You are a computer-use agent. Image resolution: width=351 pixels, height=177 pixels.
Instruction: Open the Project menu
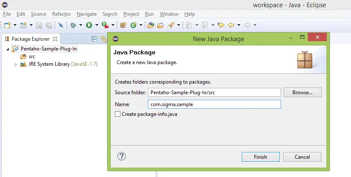[131, 14]
